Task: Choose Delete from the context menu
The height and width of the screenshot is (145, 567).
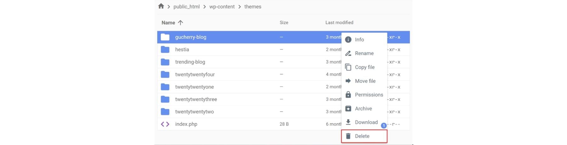Action: (362, 136)
